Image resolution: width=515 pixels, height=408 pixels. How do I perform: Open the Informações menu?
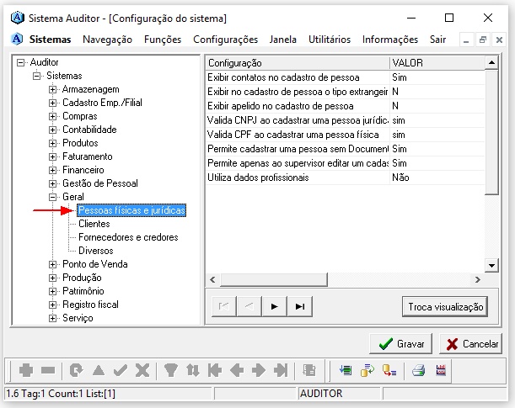390,40
